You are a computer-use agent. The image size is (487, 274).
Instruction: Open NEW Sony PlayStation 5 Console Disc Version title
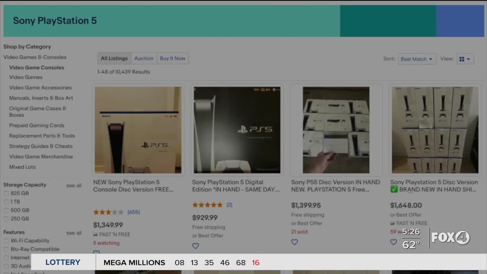point(133,186)
